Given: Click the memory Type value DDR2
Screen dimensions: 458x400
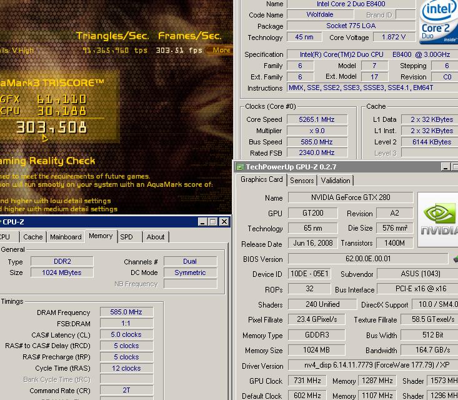Looking at the screenshot, I should coord(62,261).
